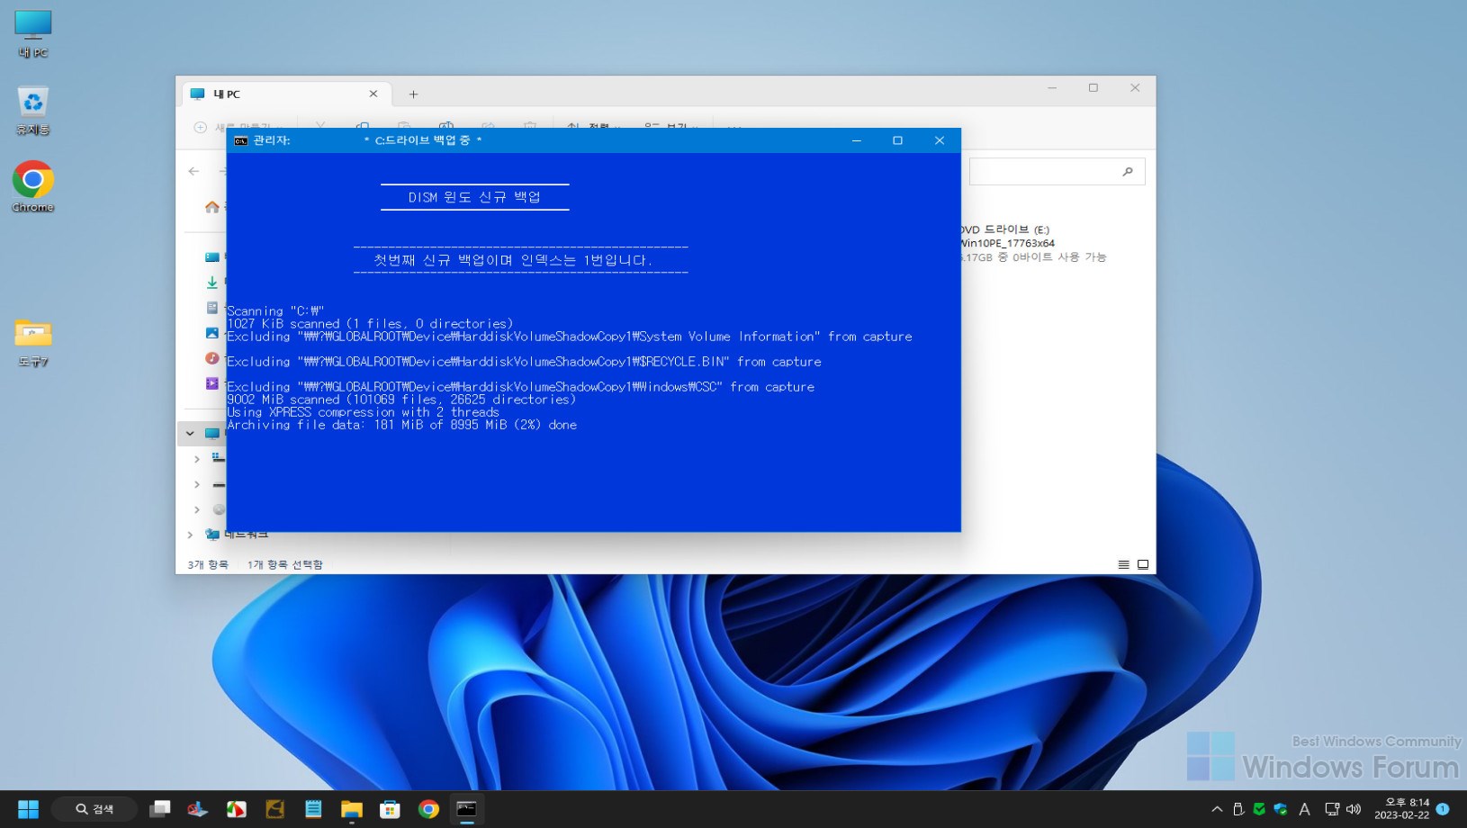Launch Chrome from the desktop shortcut
The width and height of the screenshot is (1467, 828).
point(32,187)
